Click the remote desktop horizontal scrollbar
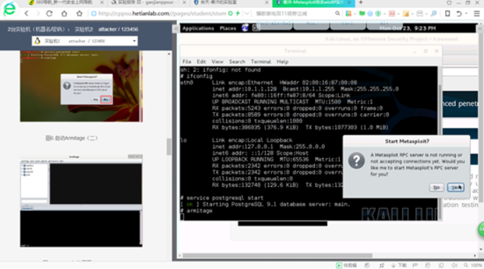This screenshot has height=269, width=484. (277, 256)
